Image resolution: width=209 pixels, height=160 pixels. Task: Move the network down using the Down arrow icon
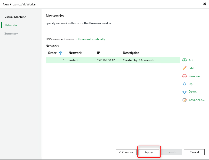(184, 91)
